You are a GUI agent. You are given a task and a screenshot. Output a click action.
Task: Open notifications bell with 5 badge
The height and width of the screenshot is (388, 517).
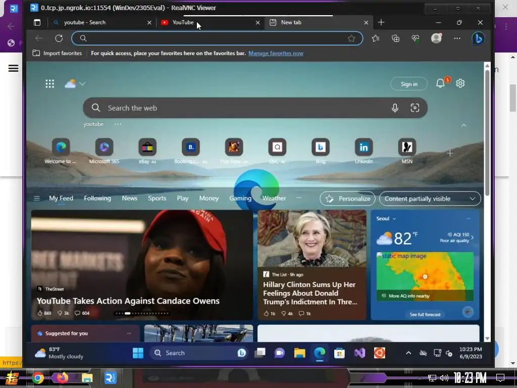coord(440,83)
